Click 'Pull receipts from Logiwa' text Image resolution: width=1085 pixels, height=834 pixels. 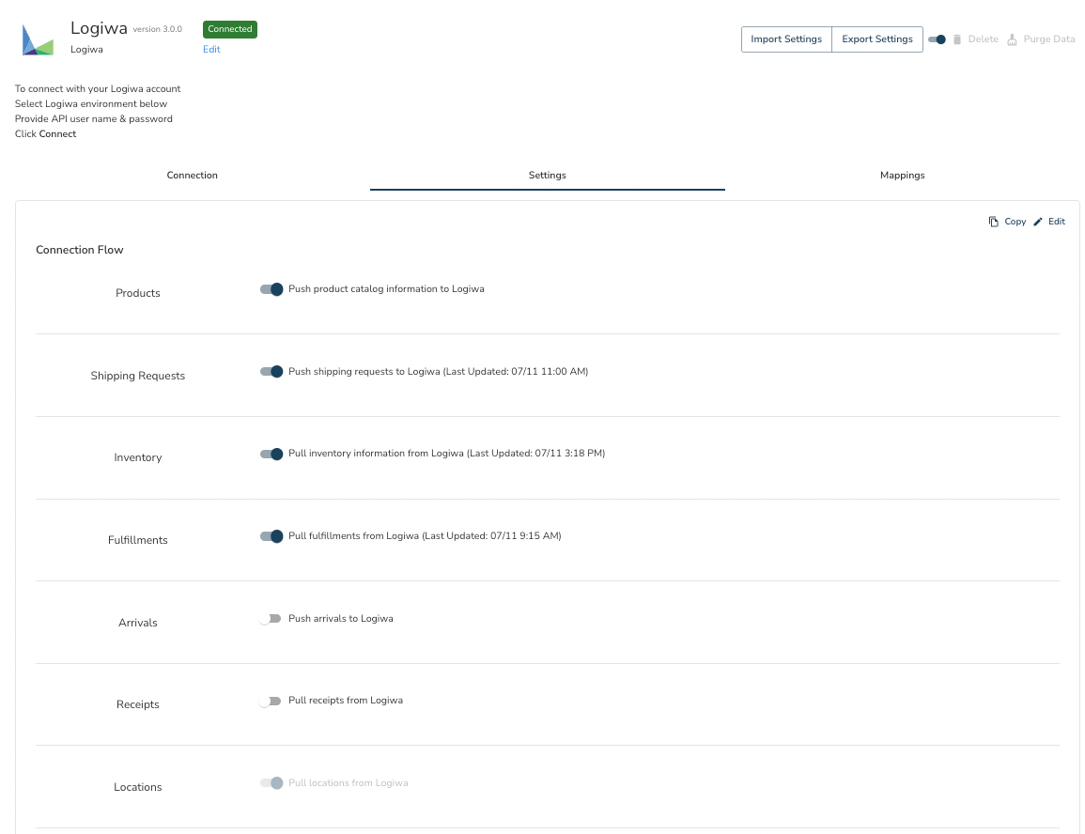tap(346, 700)
